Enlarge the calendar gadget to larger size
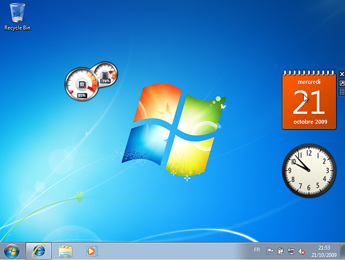 coord(342,83)
